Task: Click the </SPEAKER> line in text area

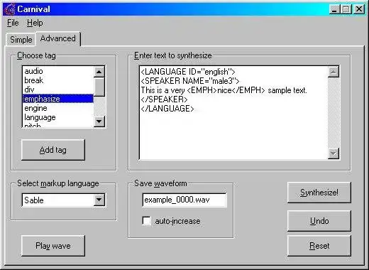Action: pyautogui.click(x=164, y=99)
